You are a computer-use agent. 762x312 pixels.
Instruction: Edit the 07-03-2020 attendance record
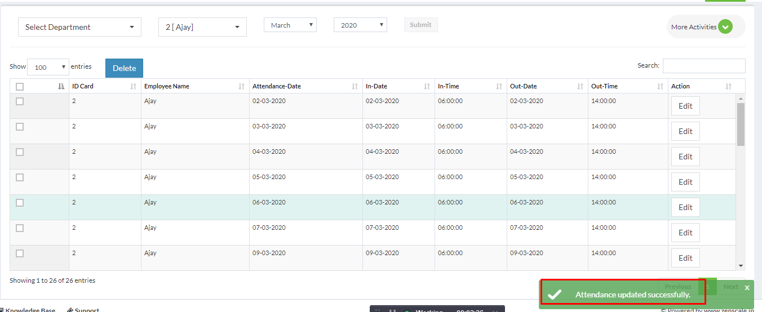click(685, 233)
